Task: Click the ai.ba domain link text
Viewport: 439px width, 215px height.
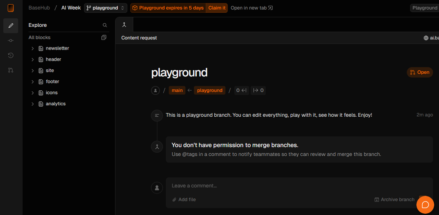Action: 434,38
